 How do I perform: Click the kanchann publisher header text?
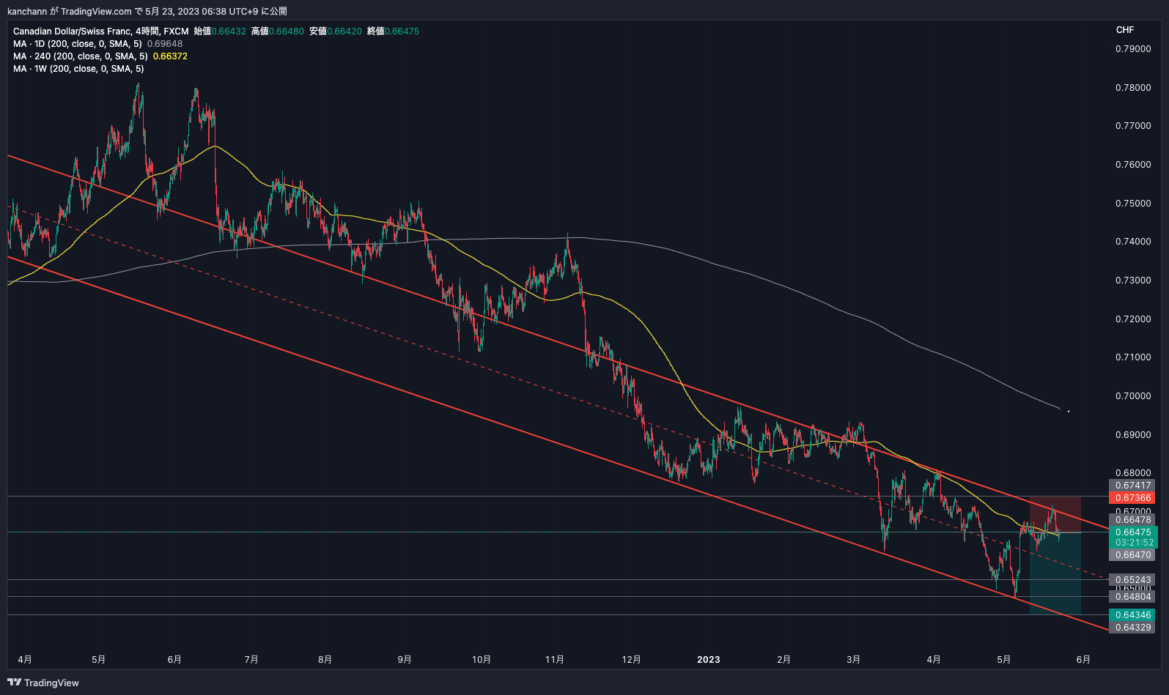coord(147,11)
